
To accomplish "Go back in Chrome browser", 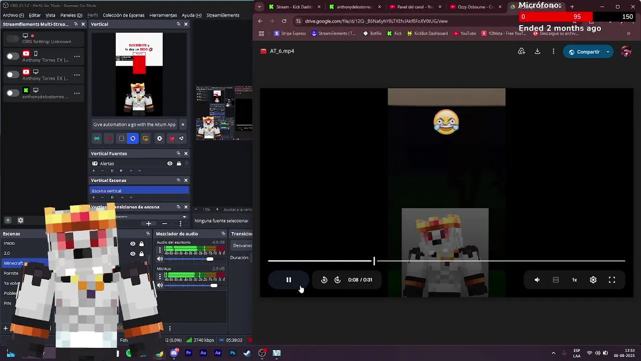I will pyautogui.click(x=260, y=21).
